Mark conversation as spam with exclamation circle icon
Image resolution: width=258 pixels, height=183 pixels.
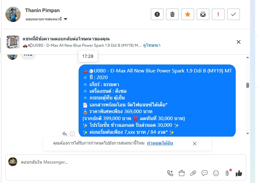157,14
